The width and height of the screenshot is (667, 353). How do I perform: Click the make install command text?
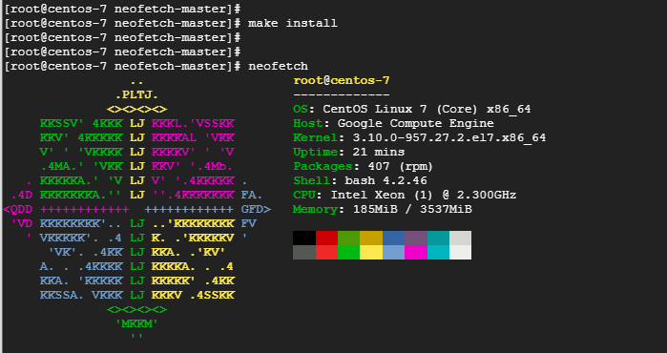pos(293,24)
